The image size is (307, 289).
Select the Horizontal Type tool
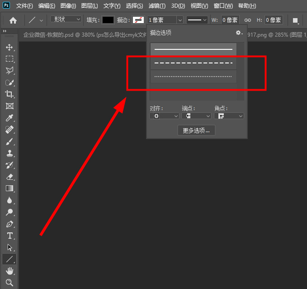click(x=9, y=236)
